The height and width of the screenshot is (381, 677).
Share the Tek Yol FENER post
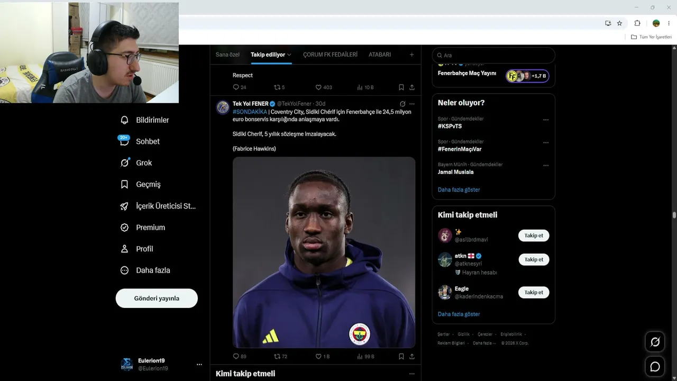(412, 357)
